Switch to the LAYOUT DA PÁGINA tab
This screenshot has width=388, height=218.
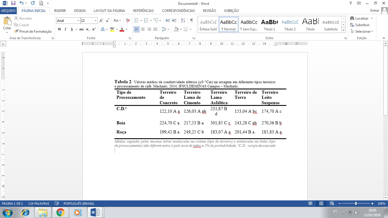109,11
